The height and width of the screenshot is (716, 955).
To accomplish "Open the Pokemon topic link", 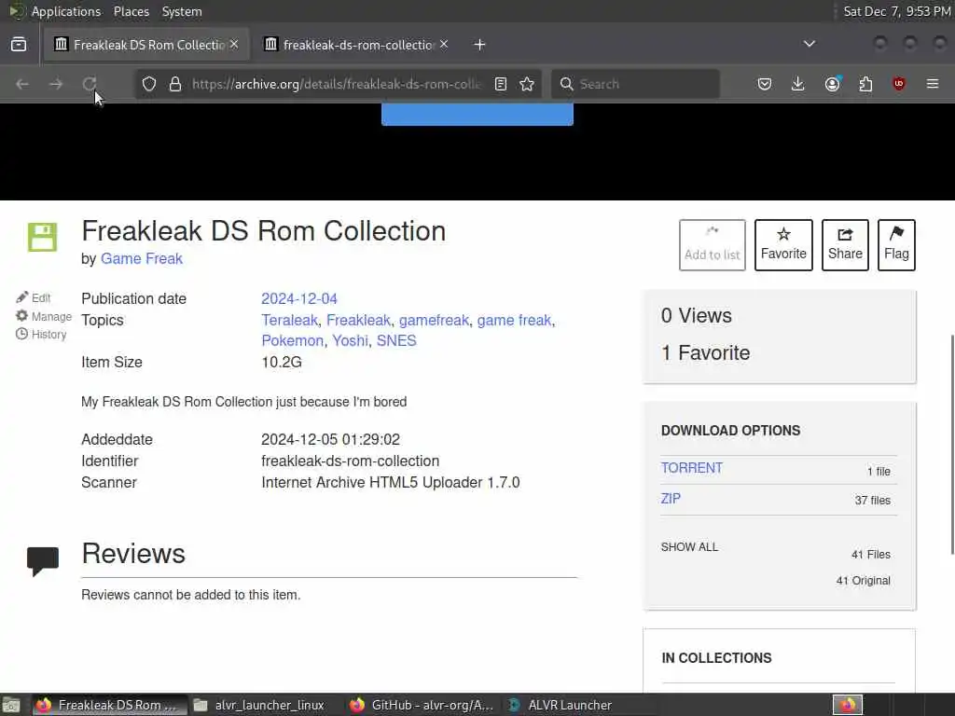I will pos(292,340).
